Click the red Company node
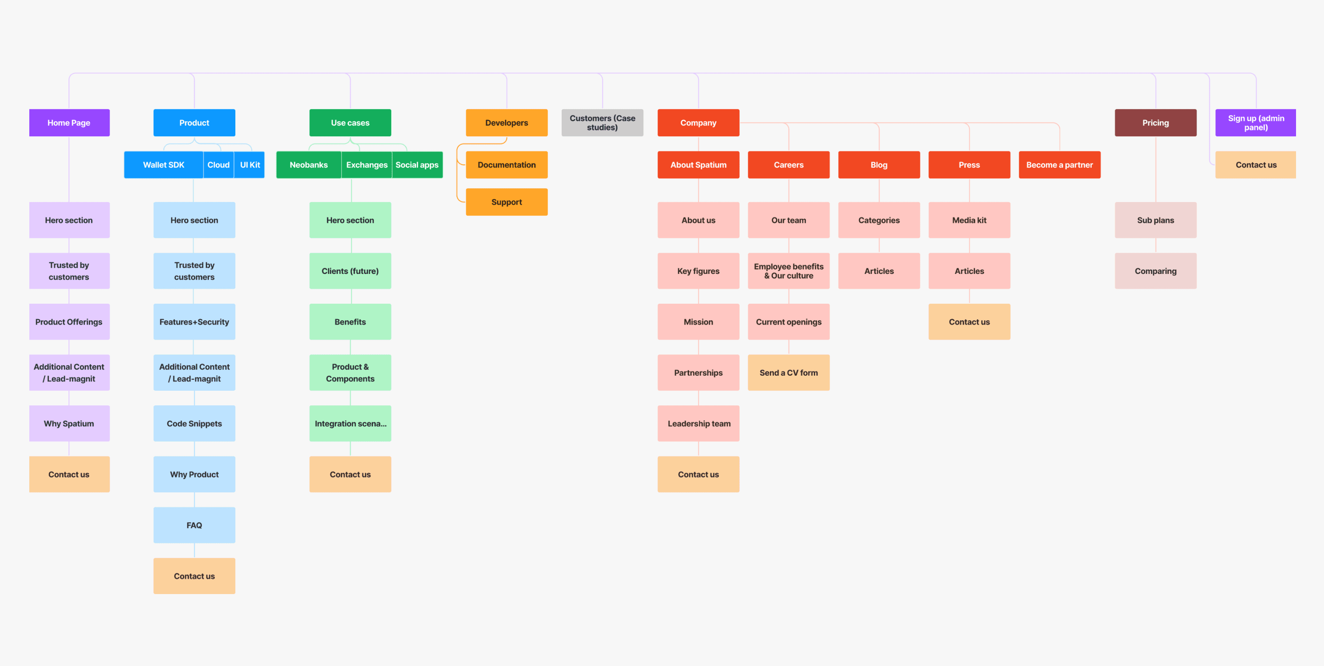1324x666 pixels. pyautogui.click(x=698, y=123)
